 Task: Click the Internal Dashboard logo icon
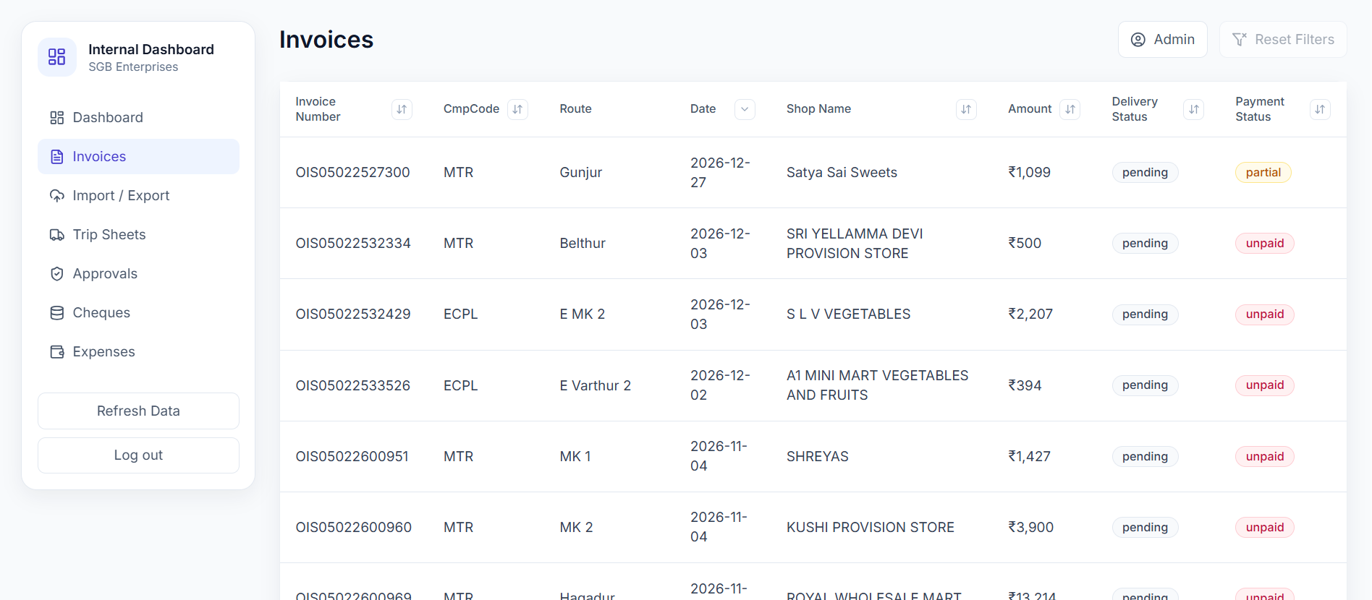coord(57,57)
